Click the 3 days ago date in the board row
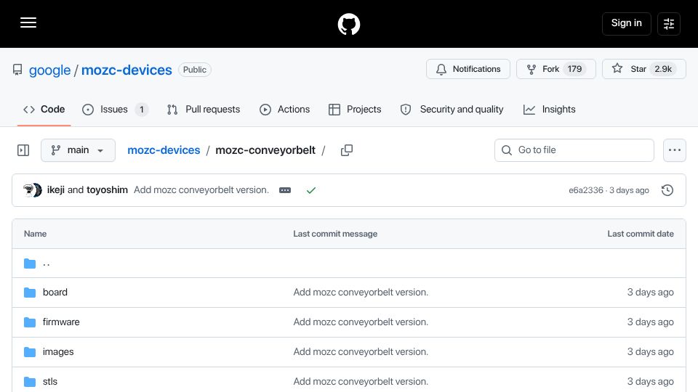The width and height of the screenshot is (698, 392). [x=650, y=292]
